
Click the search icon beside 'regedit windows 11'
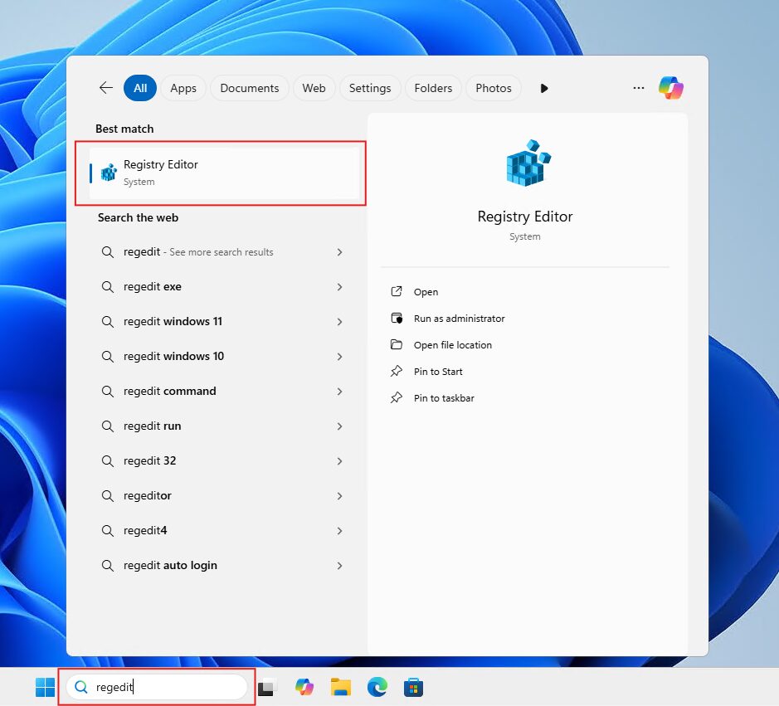107,321
